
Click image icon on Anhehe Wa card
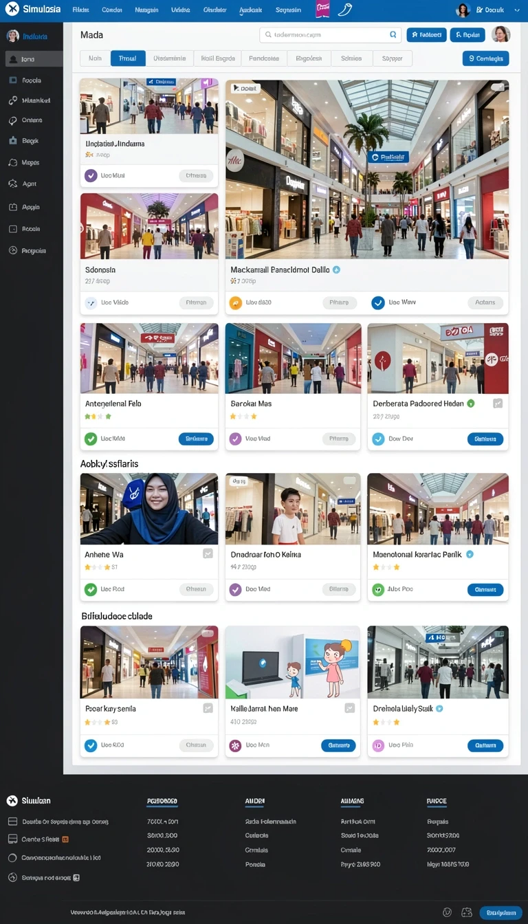[208, 554]
